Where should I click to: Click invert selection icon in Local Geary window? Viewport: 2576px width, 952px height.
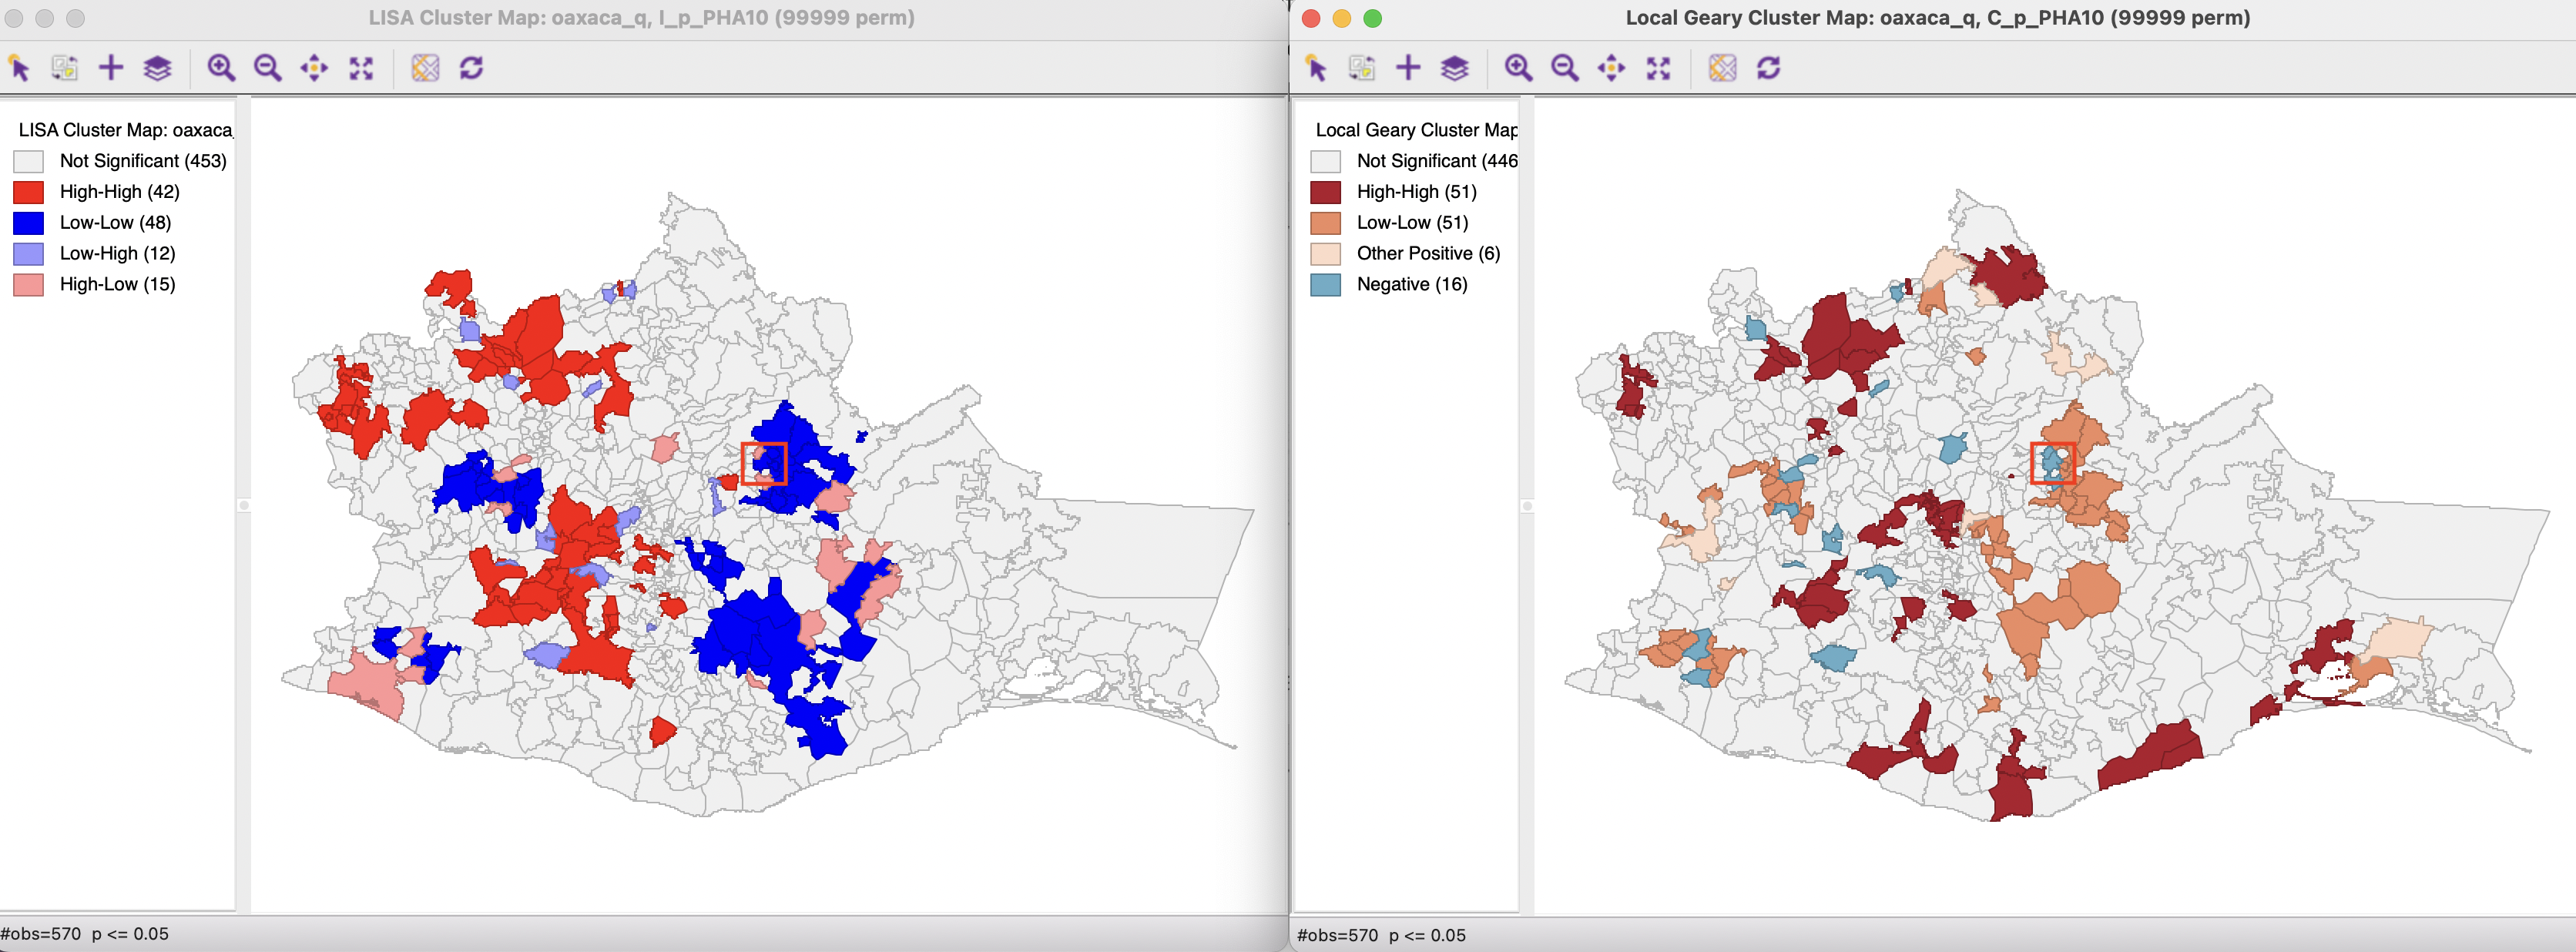coord(1362,68)
